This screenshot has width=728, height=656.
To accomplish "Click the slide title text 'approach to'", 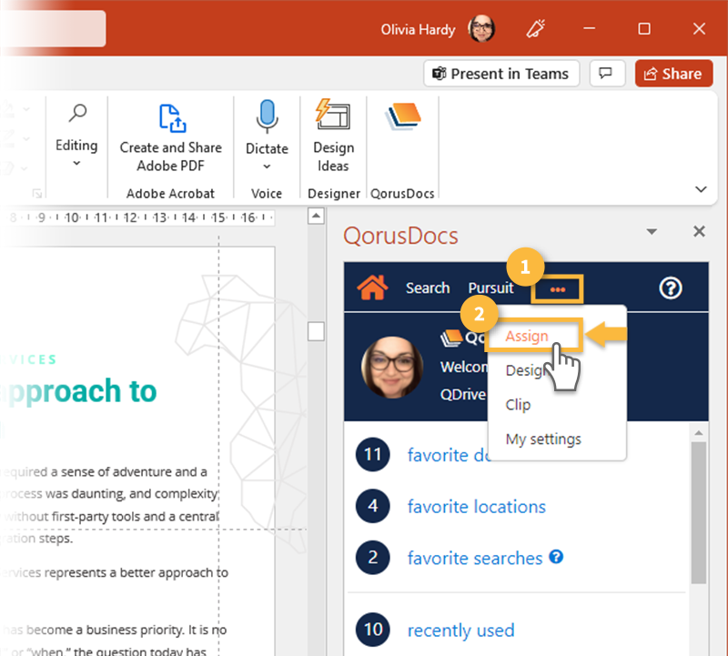I will tap(79, 391).
